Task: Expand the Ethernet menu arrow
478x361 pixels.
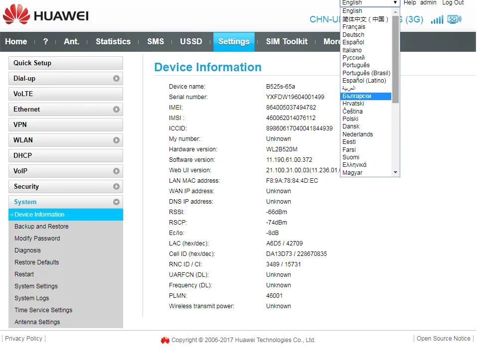Action: (x=116, y=109)
